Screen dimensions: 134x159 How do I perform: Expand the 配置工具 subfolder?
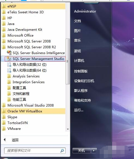[x=33, y=88]
